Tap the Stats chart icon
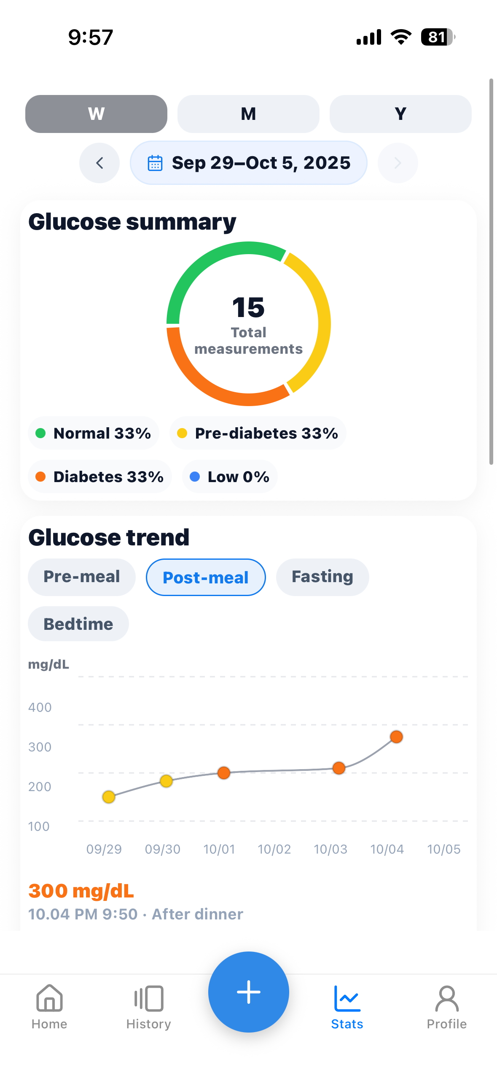The image size is (497, 1079). 347,998
